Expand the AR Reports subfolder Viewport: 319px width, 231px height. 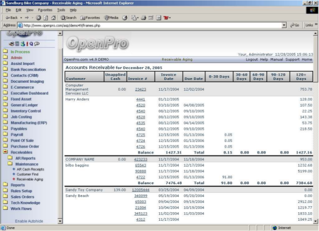point(25,158)
